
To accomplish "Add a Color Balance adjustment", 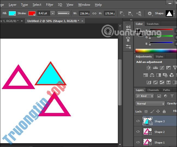I will 152,75.
